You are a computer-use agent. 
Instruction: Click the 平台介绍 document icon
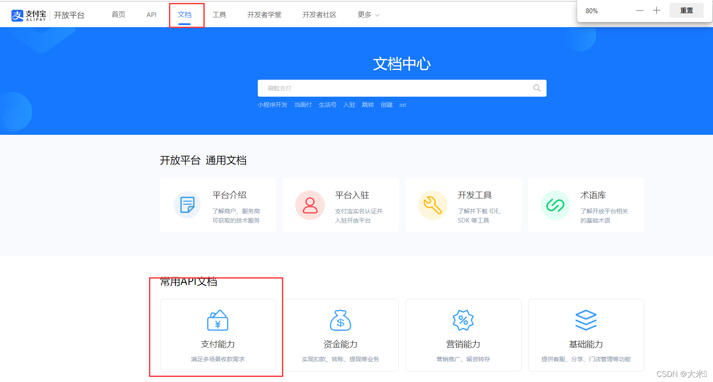click(x=187, y=205)
